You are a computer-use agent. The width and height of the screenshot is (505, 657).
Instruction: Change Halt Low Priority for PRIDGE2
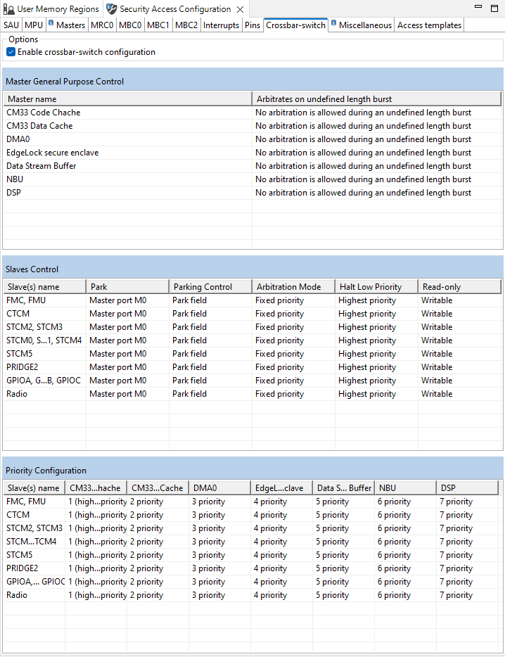pyautogui.click(x=376, y=367)
